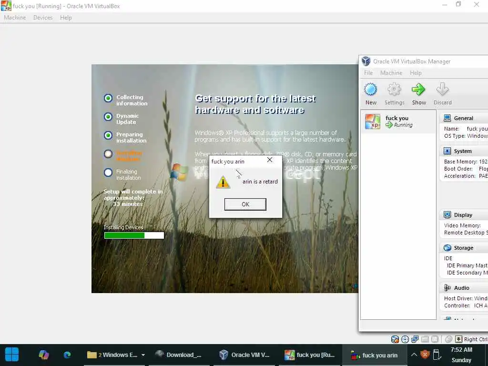Click the Display monitor icon in details pane
This screenshot has width=488, height=366.
pyautogui.click(x=447, y=215)
